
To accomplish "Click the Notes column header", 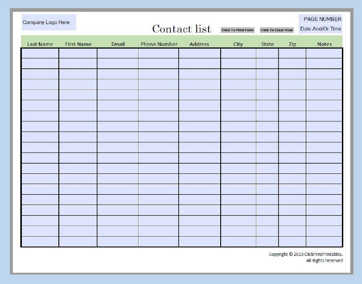I will pyautogui.click(x=325, y=44).
